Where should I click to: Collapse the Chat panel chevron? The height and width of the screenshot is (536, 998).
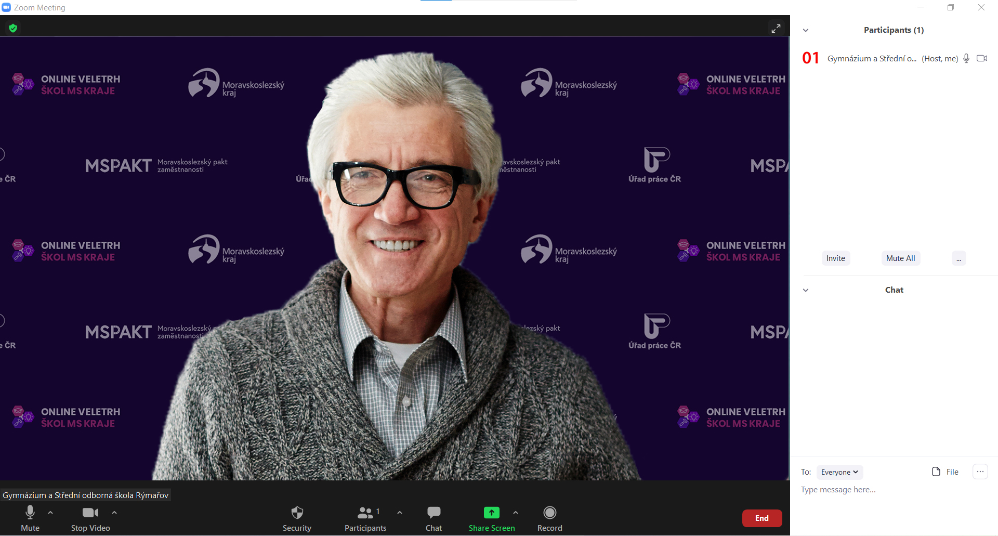pyautogui.click(x=806, y=290)
